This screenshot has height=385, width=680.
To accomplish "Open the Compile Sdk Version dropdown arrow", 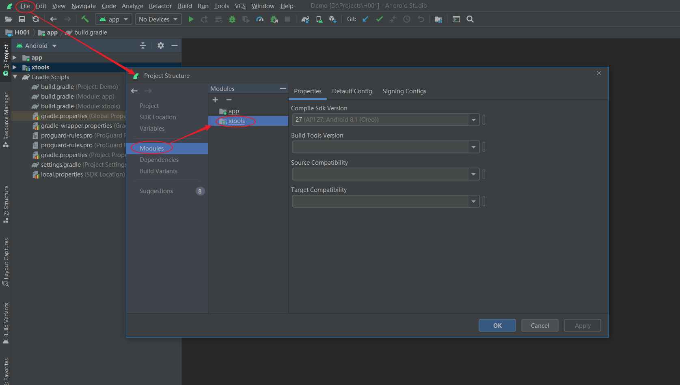I will click(473, 120).
